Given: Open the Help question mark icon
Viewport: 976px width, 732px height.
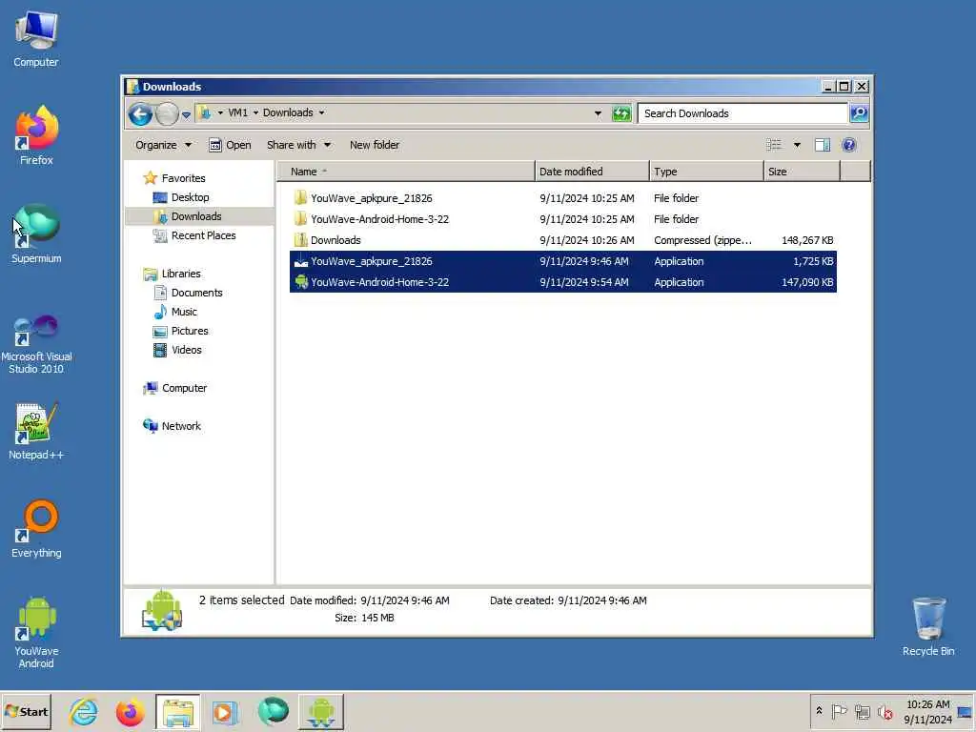Looking at the screenshot, I should [848, 145].
